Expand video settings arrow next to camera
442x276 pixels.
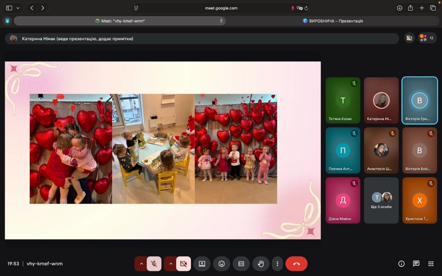click(x=171, y=264)
